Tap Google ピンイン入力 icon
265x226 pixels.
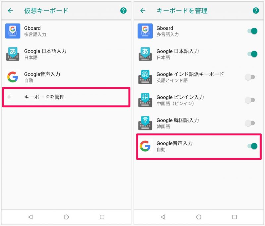(x=145, y=100)
